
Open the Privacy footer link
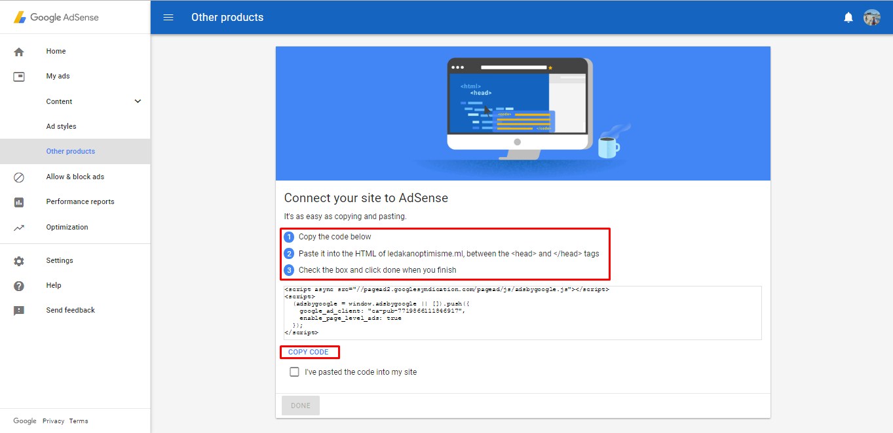53,421
